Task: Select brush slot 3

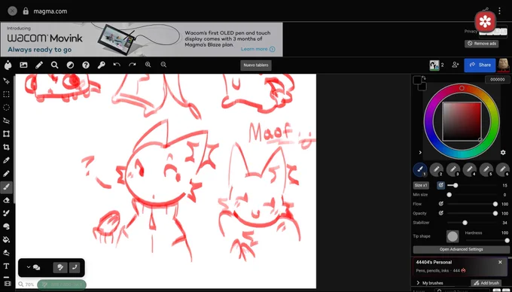Action: click(453, 169)
